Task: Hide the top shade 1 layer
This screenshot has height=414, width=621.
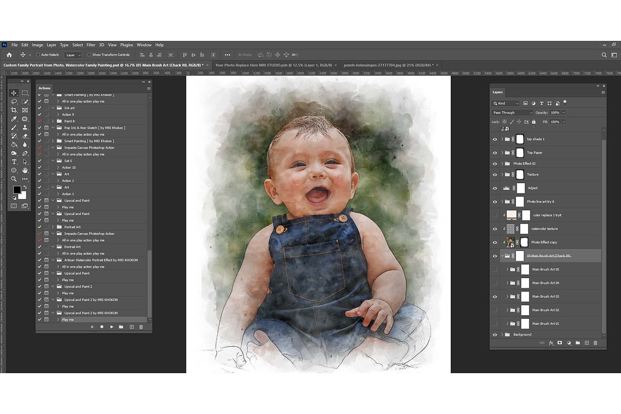Action: [x=495, y=139]
